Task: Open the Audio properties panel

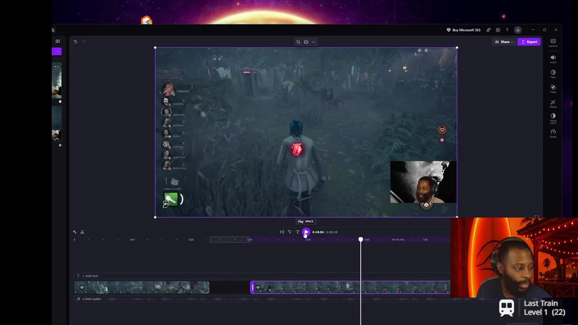Action: (x=553, y=59)
